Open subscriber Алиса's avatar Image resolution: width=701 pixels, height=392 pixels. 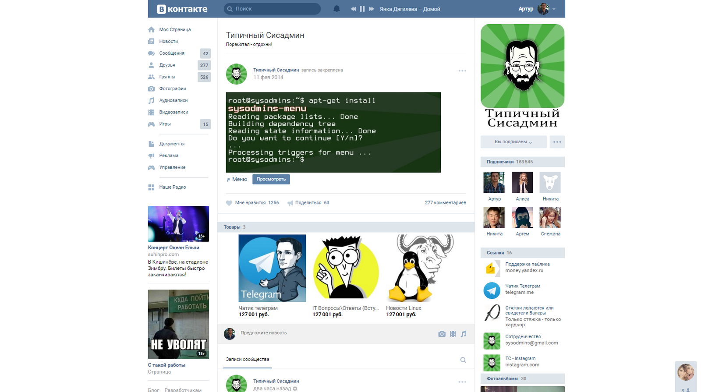coord(522,182)
